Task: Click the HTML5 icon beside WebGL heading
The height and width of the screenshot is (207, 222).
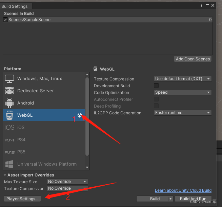Action: (x=95, y=69)
